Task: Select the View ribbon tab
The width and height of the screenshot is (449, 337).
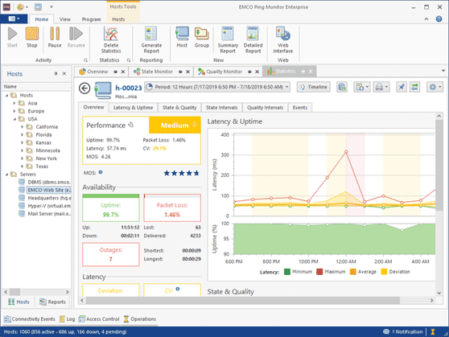Action: (x=65, y=19)
